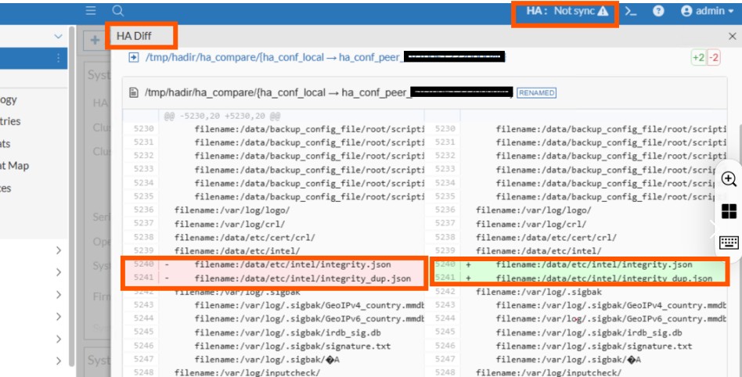The image size is (742, 377).
Task: Click the +2 additions badge
Action: point(698,58)
